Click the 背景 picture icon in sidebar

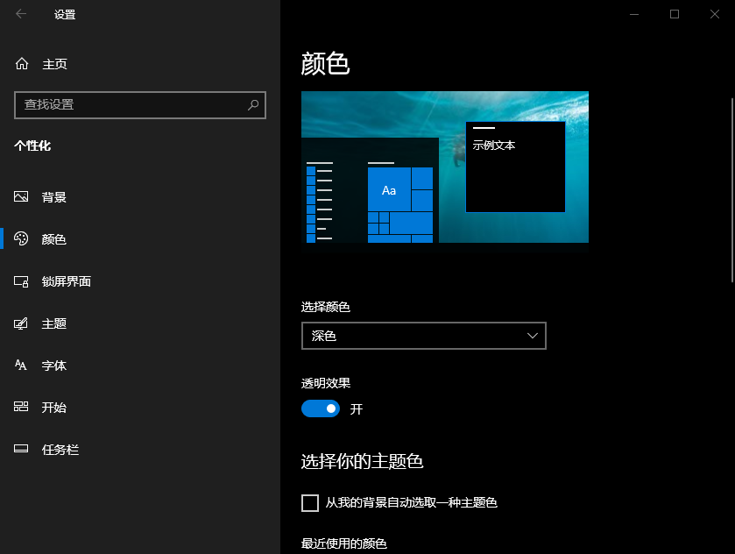click(21, 196)
